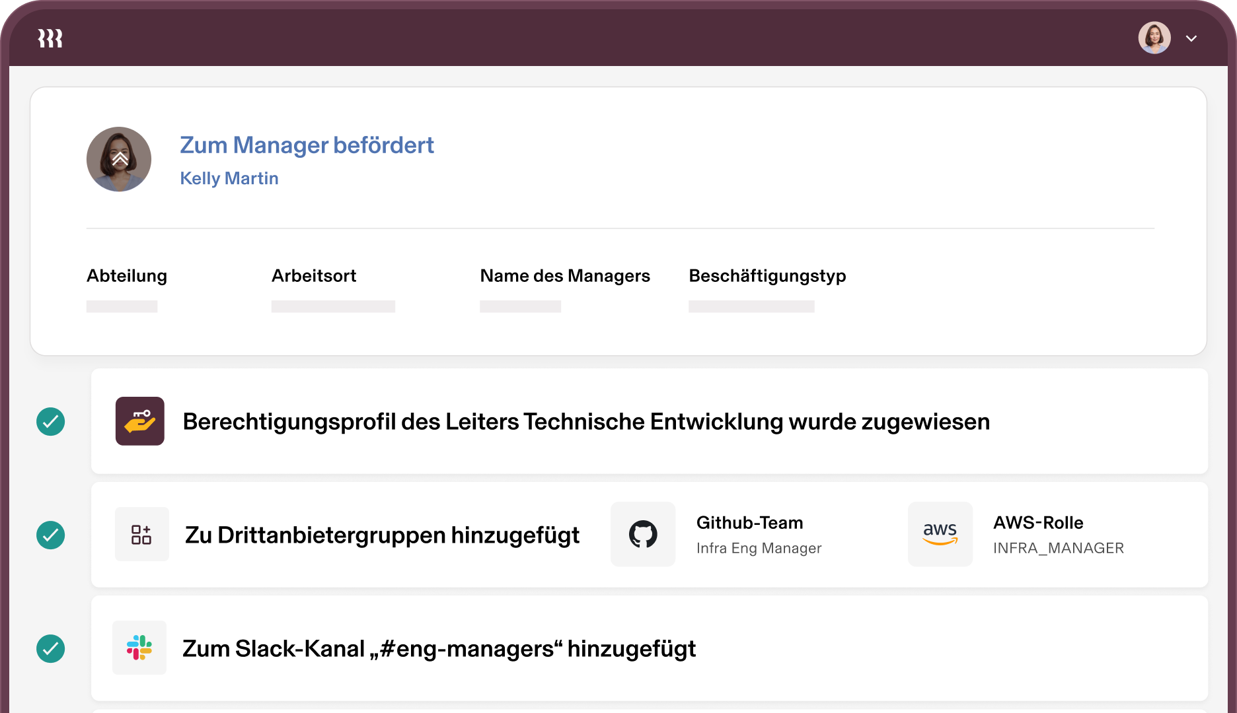Toggle checkmark beside Berechtigungsprofil row

(x=51, y=421)
